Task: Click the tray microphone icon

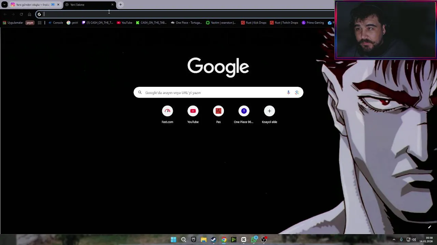Action: (401, 240)
